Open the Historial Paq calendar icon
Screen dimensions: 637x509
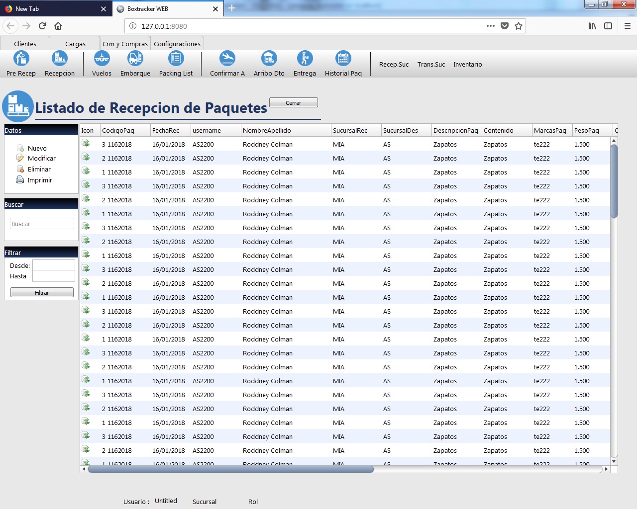[343, 59]
